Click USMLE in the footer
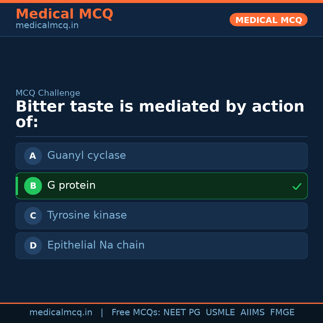The height and width of the screenshot is (323, 323). [x=220, y=313]
